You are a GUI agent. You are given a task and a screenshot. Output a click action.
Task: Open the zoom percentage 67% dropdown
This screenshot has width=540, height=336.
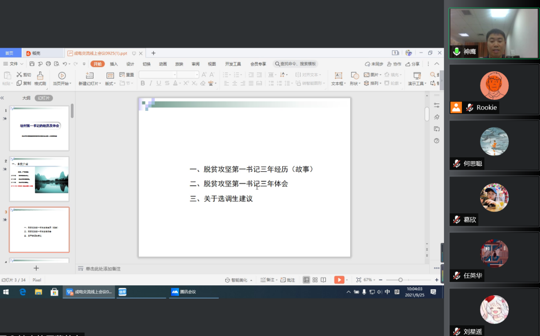(369, 280)
